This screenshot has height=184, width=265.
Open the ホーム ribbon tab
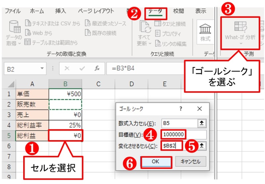pos(37,11)
